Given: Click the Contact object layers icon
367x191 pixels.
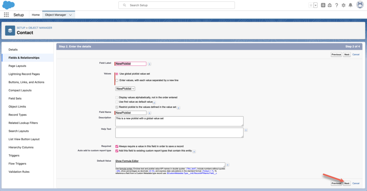Looking at the screenshot, I should pos(10,30).
